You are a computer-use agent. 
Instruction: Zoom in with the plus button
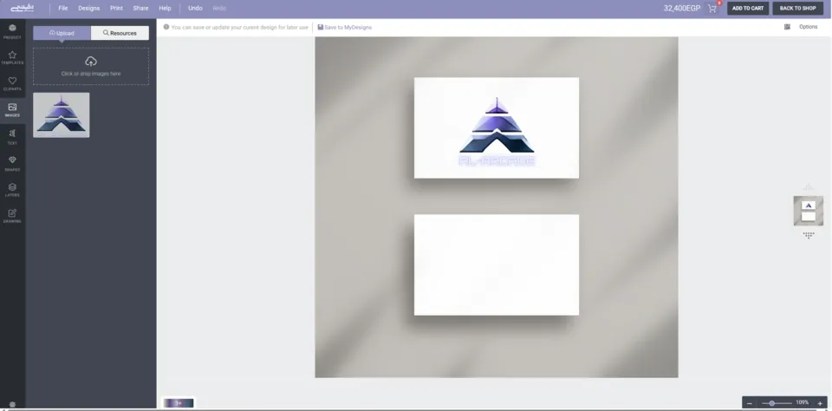[820, 403]
